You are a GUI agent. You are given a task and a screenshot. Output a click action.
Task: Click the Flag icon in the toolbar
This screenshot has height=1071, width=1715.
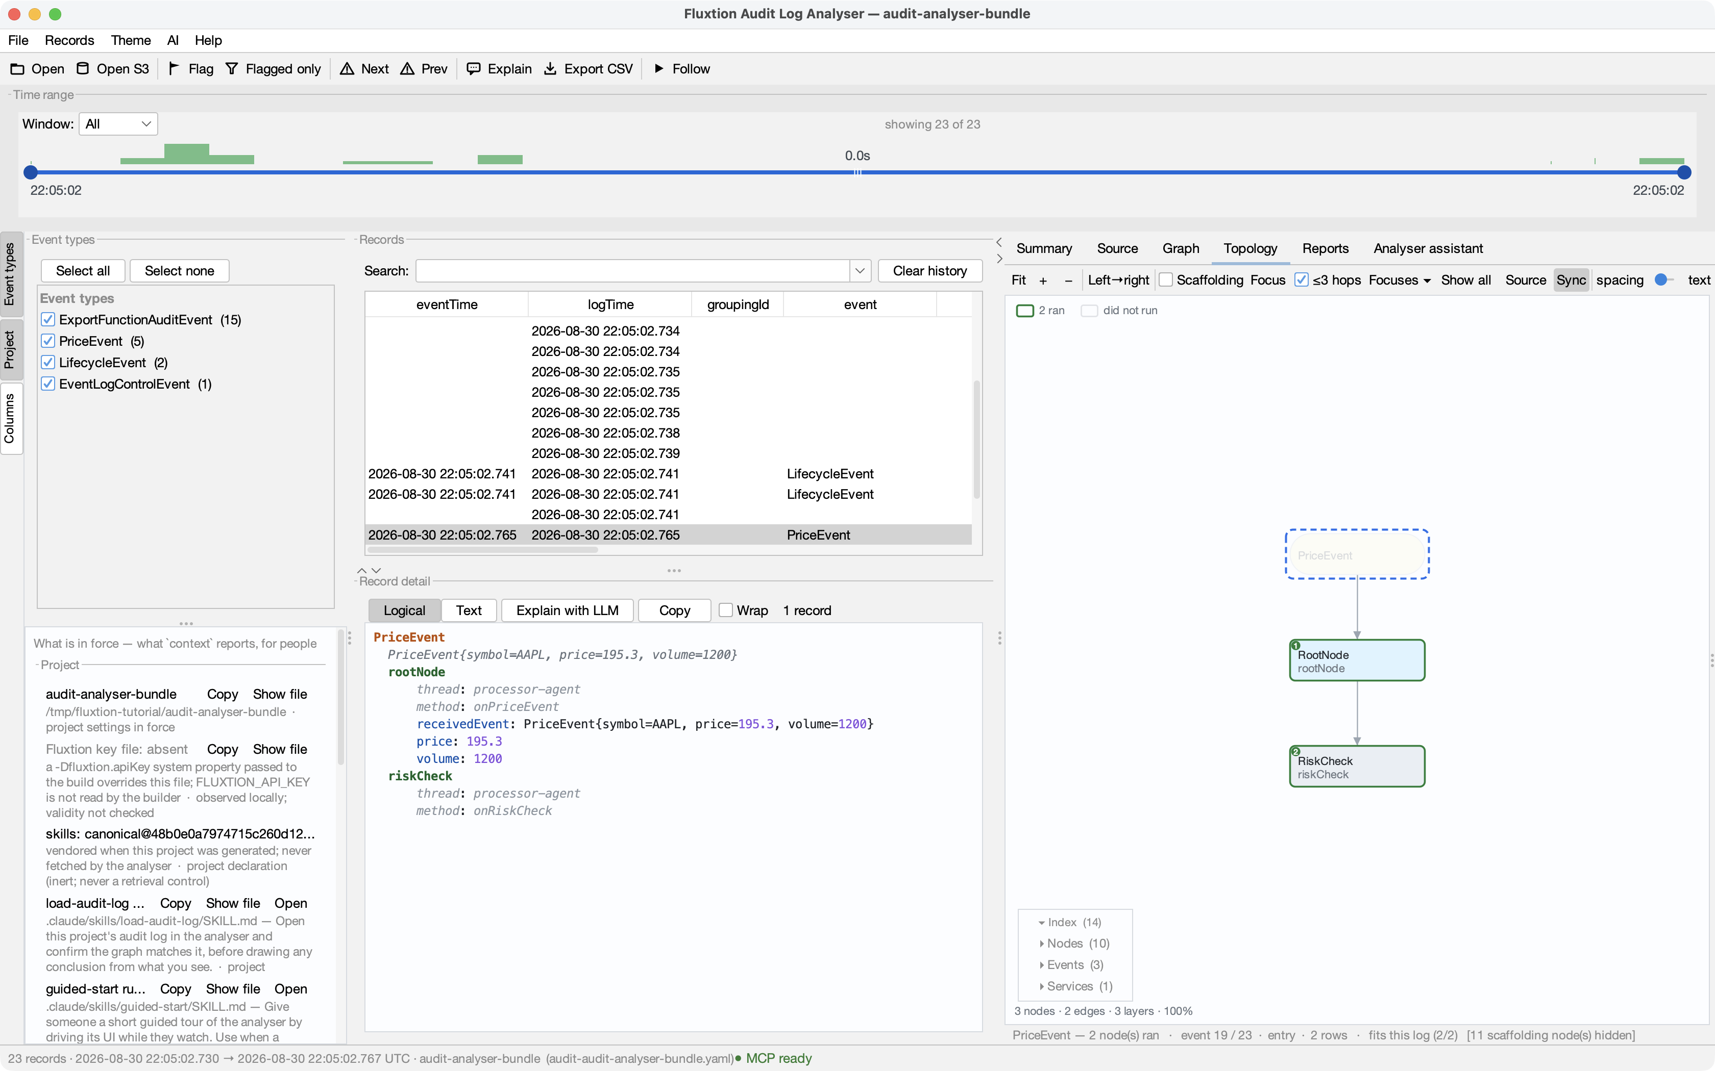coord(174,69)
